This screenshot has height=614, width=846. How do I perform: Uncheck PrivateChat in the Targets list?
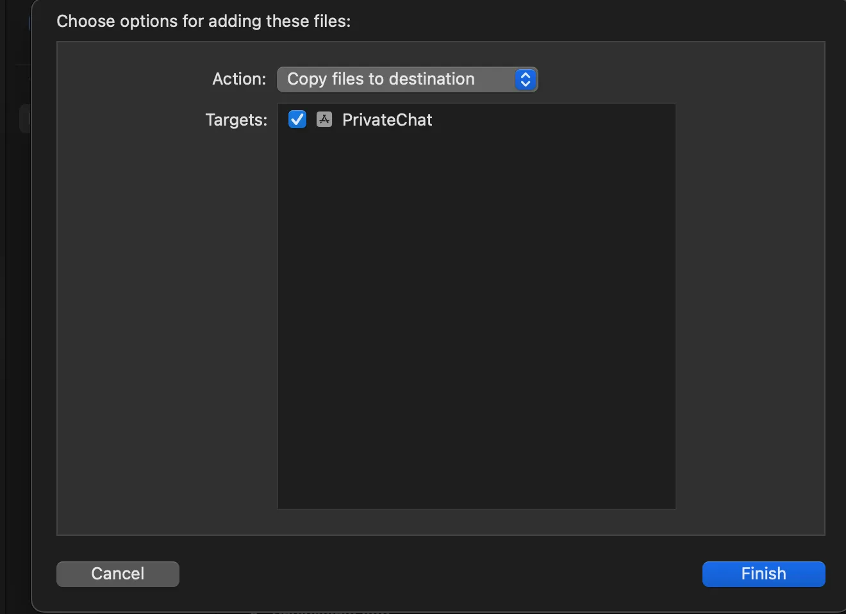click(297, 119)
